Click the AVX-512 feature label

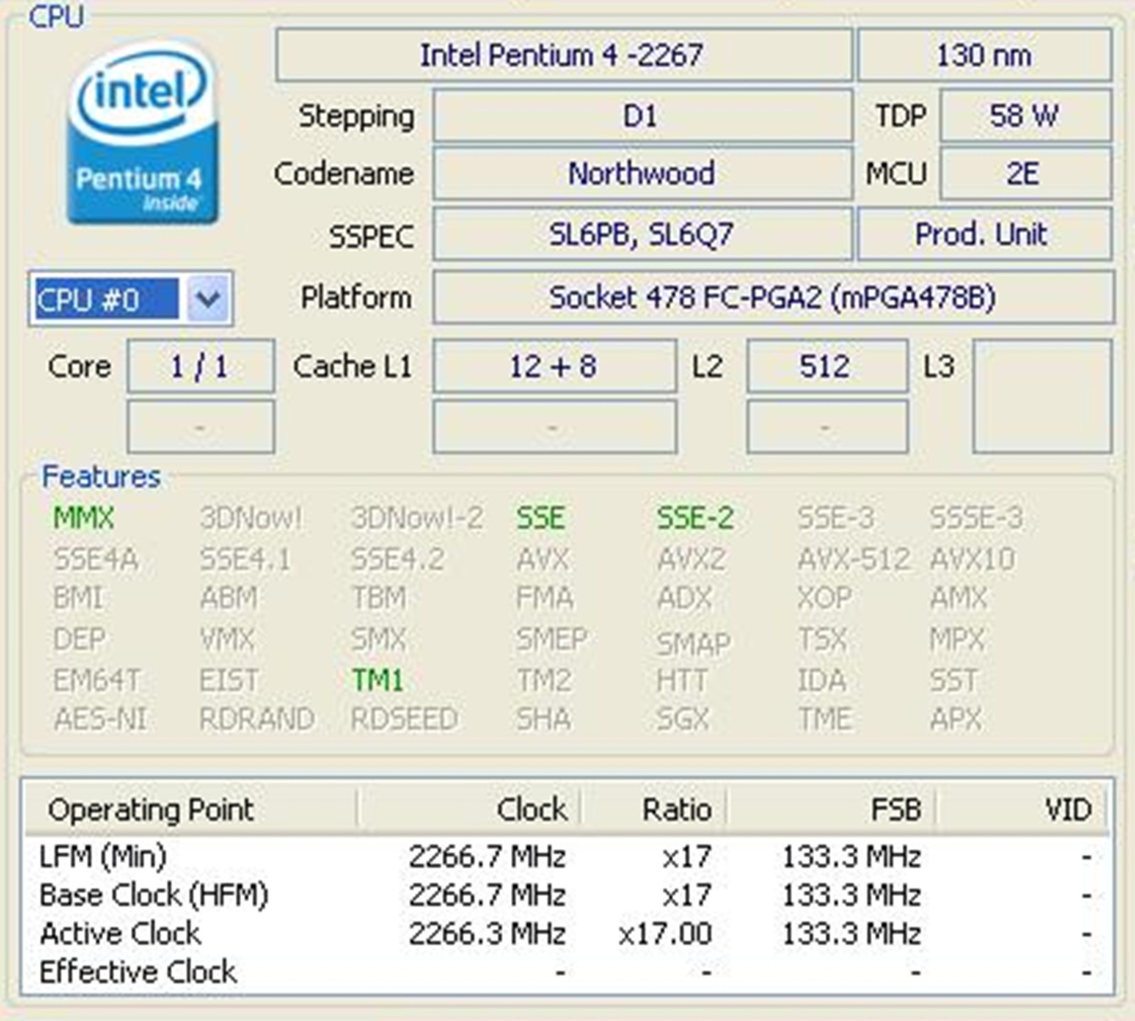[854, 560]
